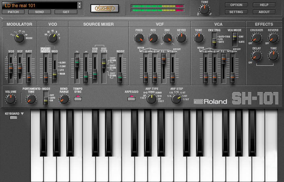Expand the KEYBOARD dropdown triangle
This screenshot has height=182, width=284.
22,113
